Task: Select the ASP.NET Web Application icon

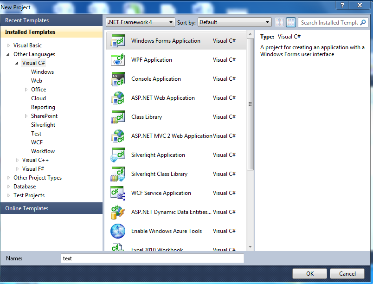Action: (x=118, y=98)
